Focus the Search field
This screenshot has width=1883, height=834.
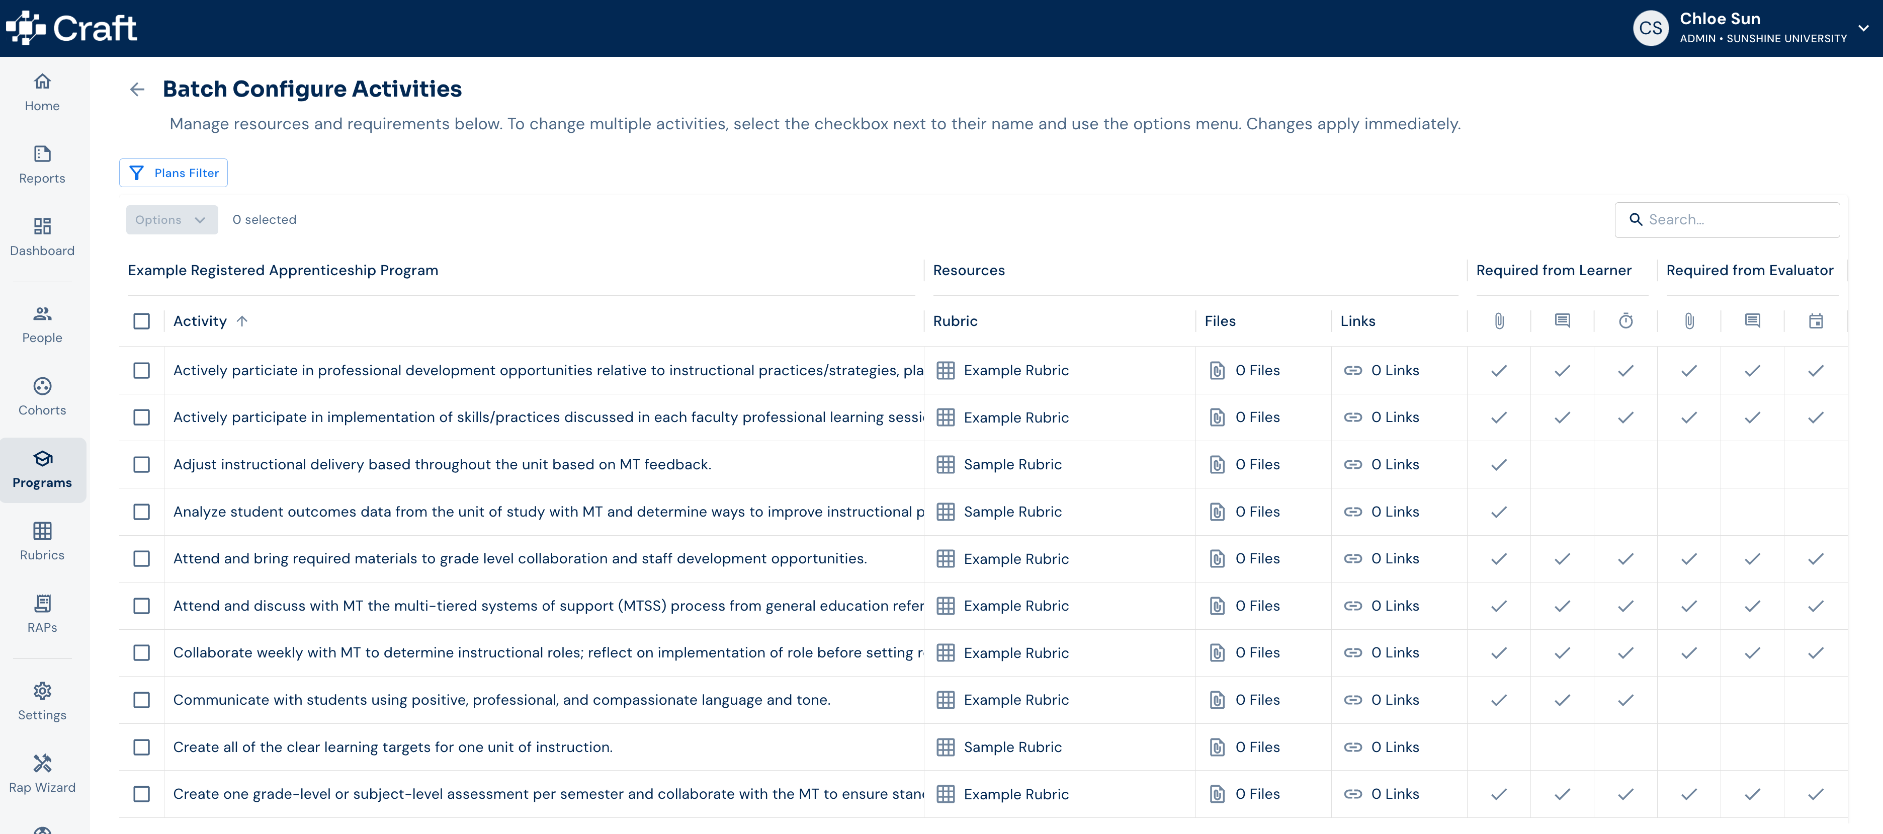tap(1727, 219)
